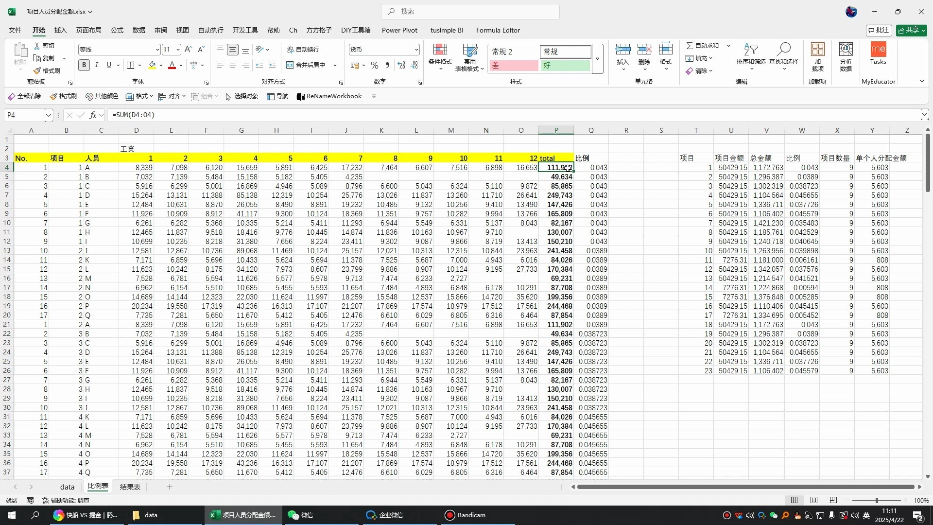The image size is (933, 525).
Task: Click the insert function fx icon
Action: (93, 115)
